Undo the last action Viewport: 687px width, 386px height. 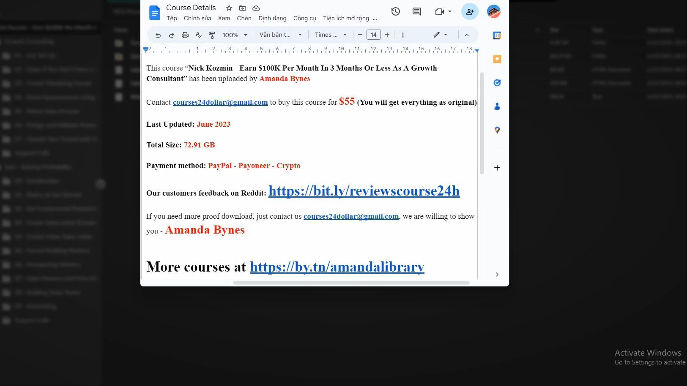click(158, 35)
